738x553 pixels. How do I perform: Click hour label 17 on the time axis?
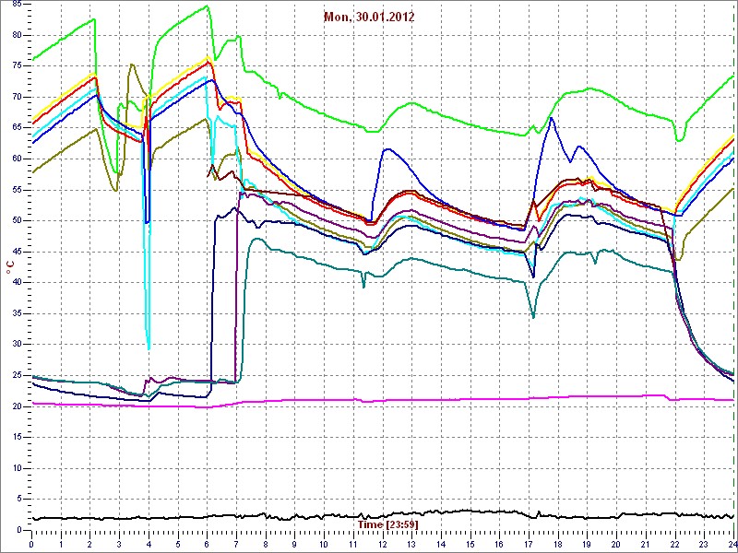[x=529, y=544]
